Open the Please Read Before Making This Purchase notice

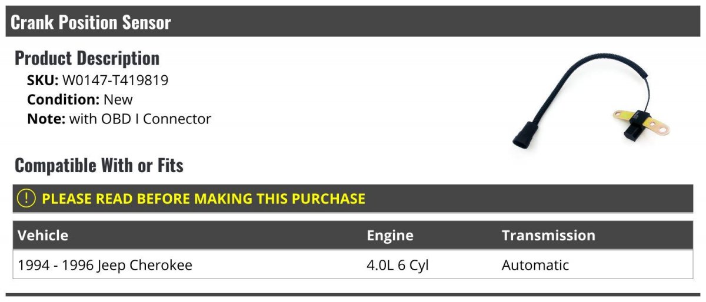(203, 199)
